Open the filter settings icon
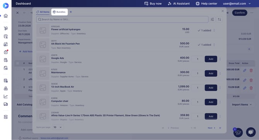This screenshot has height=140, width=259. click(212, 19)
